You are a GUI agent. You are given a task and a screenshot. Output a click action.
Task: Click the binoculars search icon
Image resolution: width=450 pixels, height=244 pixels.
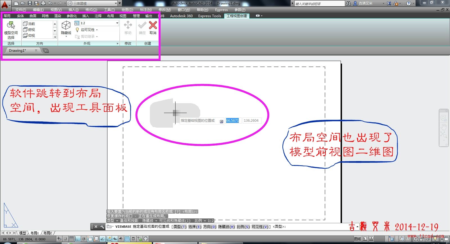348,3
